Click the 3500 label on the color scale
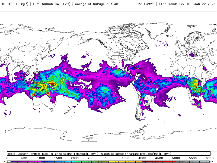This screenshot has height=163, width=217. pos(126,158)
